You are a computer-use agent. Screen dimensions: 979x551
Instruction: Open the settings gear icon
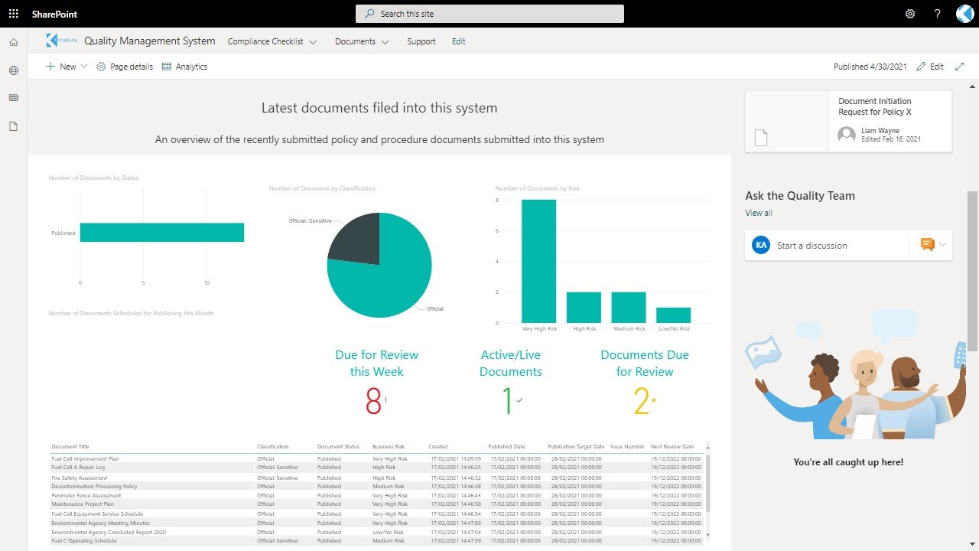pyautogui.click(x=910, y=14)
